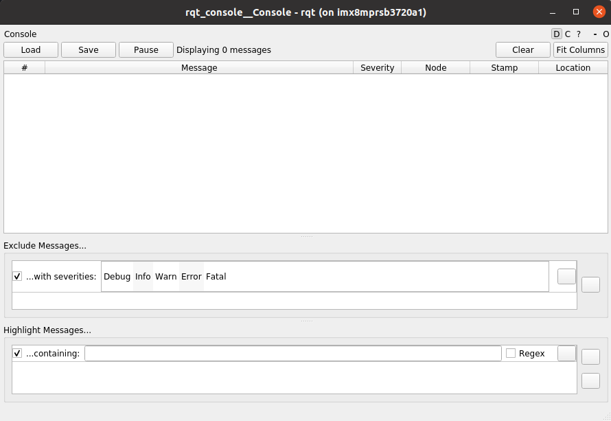The width and height of the screenshot is (611, 421).
Task: Pause message display
Action: (146, 49)
